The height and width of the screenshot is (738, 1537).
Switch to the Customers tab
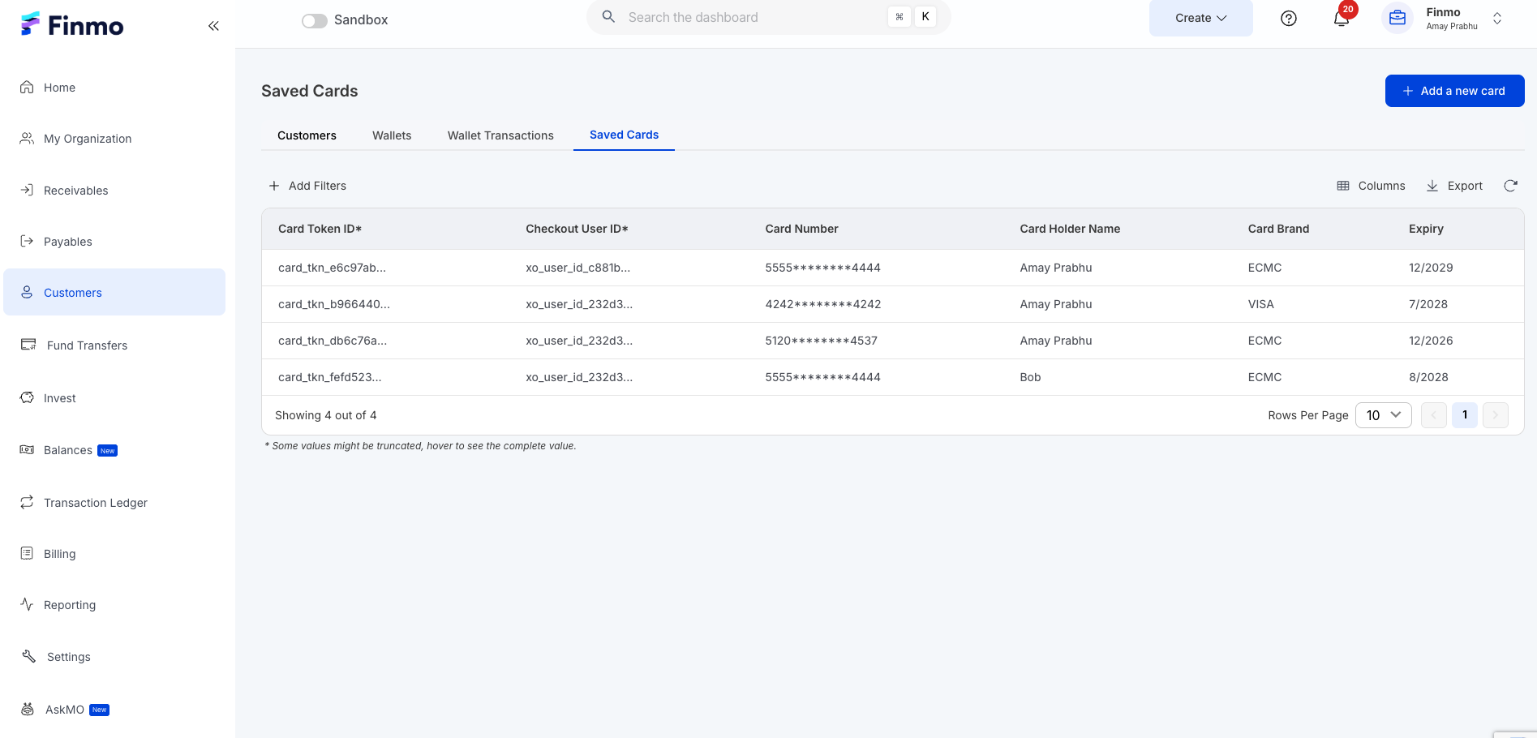tap(307, 135)
